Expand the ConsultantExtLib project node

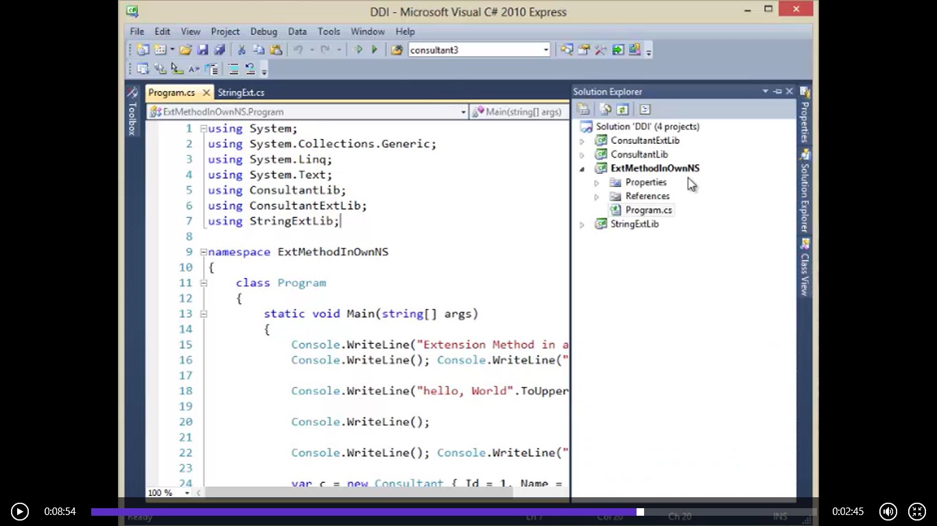point(582,141)
